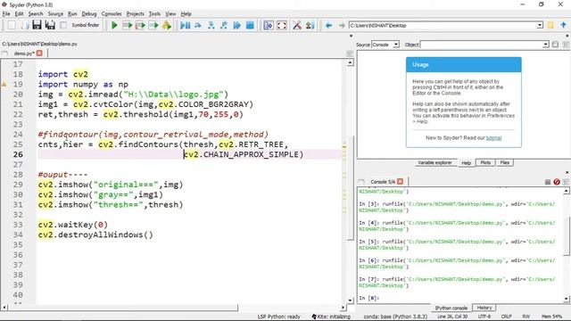Select the demo.py editor tab
Viewport: 571px width, 321px height.
coord(24,53)
